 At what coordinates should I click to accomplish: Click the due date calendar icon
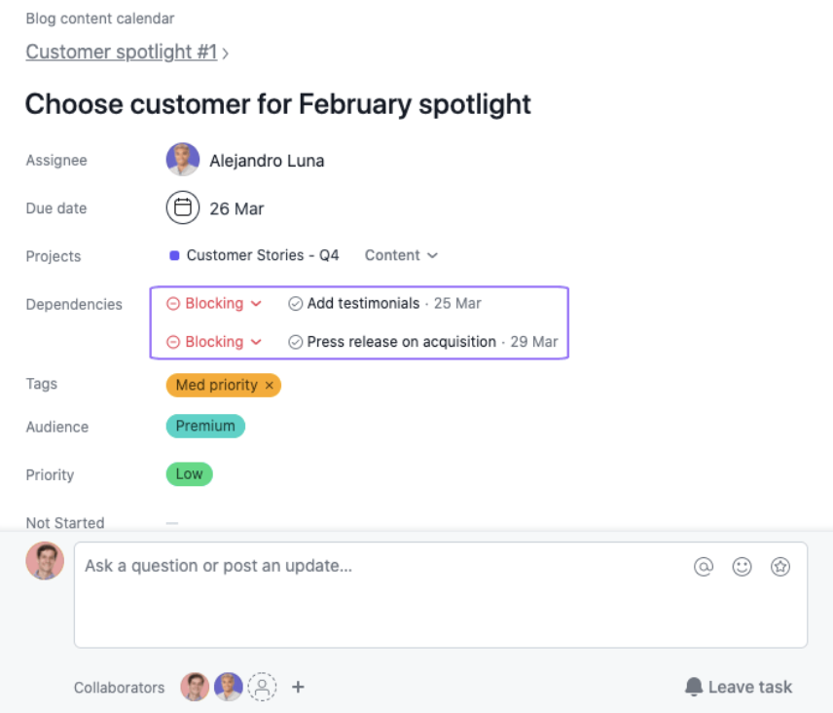[182, 208]
